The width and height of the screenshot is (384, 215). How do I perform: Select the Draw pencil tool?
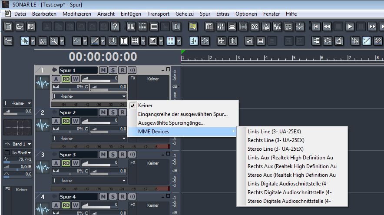click(94, 41)
